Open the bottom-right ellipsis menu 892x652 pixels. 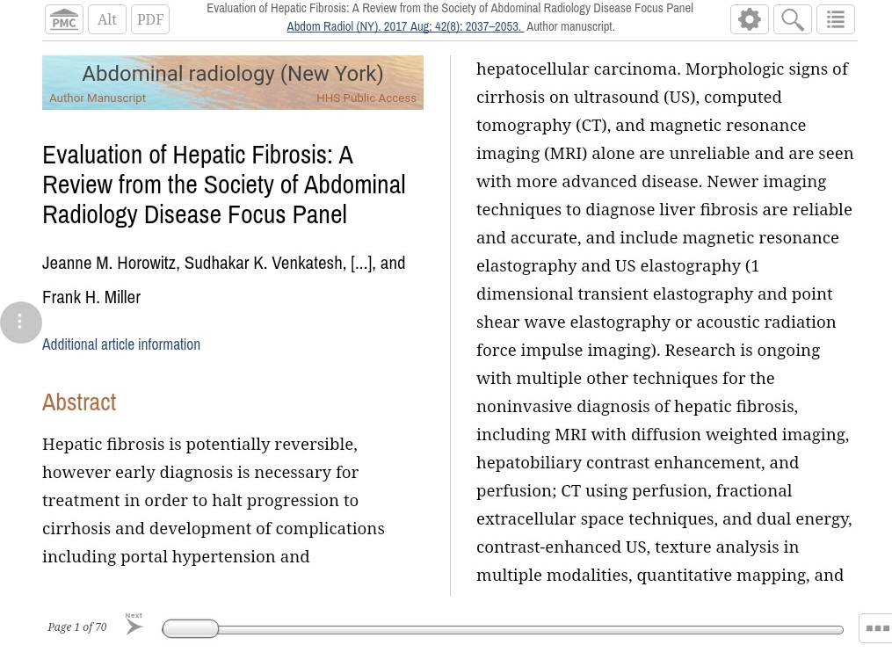[x=877, y=628]
